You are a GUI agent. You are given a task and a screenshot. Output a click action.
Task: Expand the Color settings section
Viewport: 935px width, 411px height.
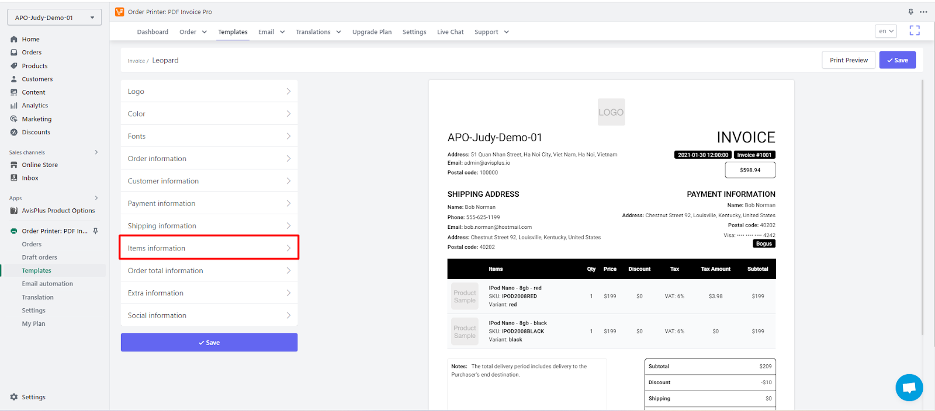tap(209, 114)
